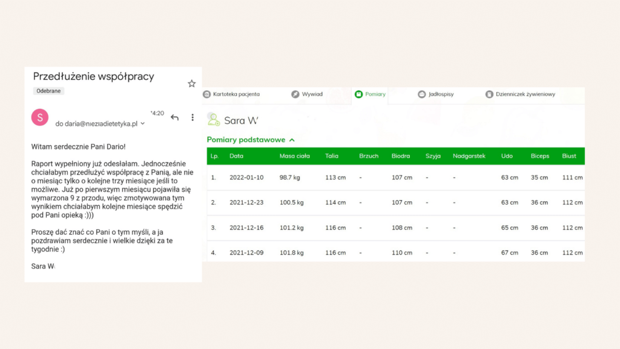Click the Masa ciała column header
Image resolution: width=620 pixels, height=349 pixels.
(294, 156)
